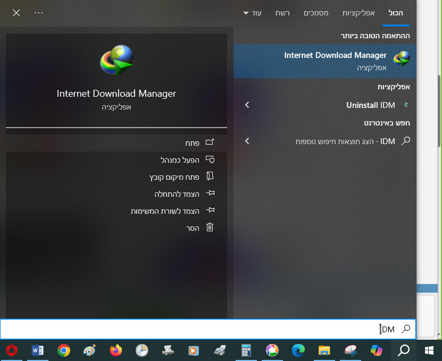Click the Uninstall IDM small icon
Viewport: 442px width, 361px height.
pyautogui.click(x=406, y=105)
